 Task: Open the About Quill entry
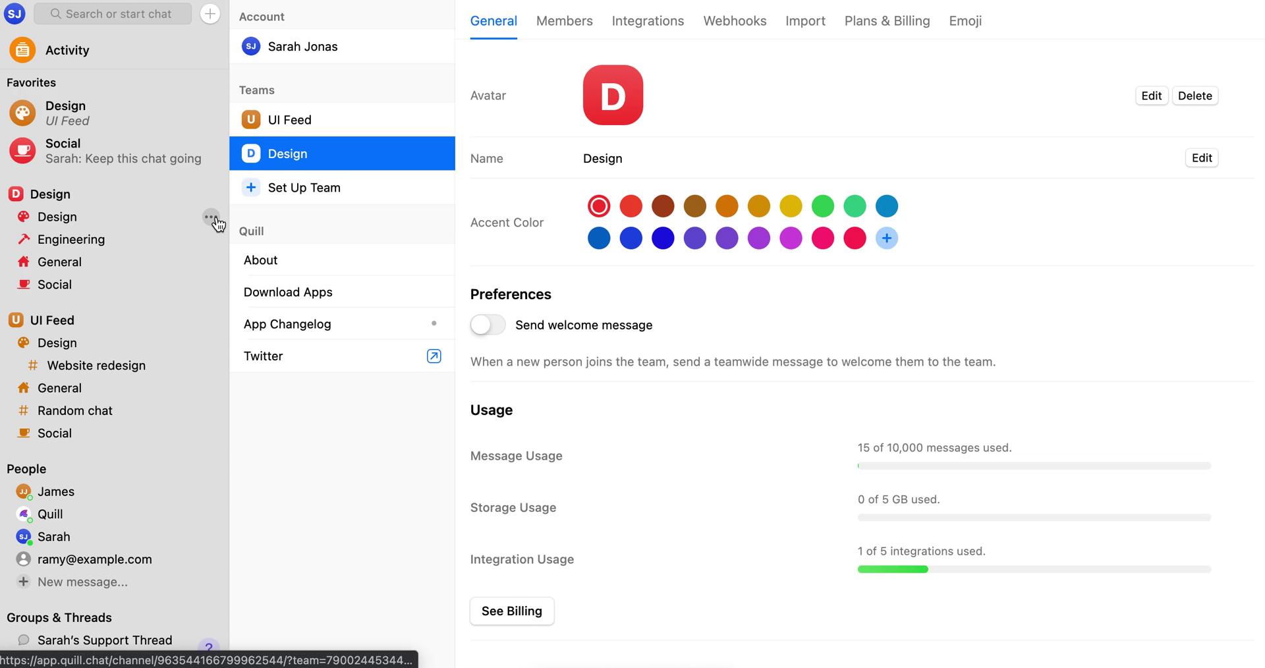[342, 260]
